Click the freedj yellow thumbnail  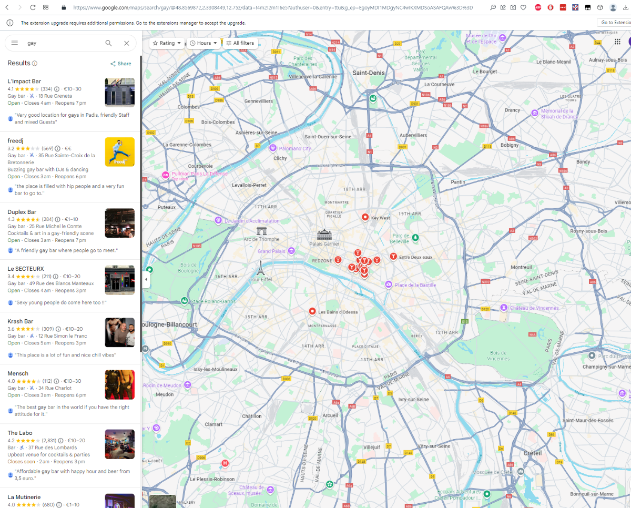tap(120, 152)
